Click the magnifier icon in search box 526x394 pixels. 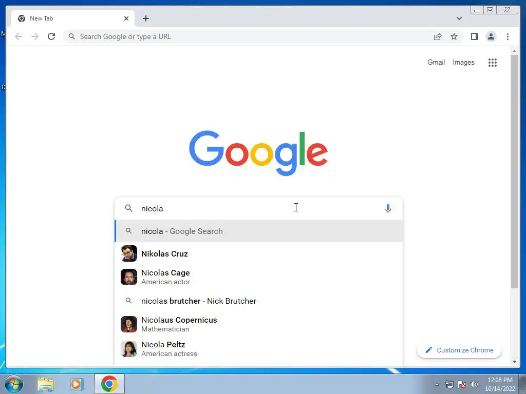pyautogui.click(x=128, y=208)
